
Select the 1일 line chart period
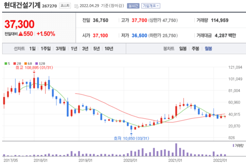click(x=33, y=49)
